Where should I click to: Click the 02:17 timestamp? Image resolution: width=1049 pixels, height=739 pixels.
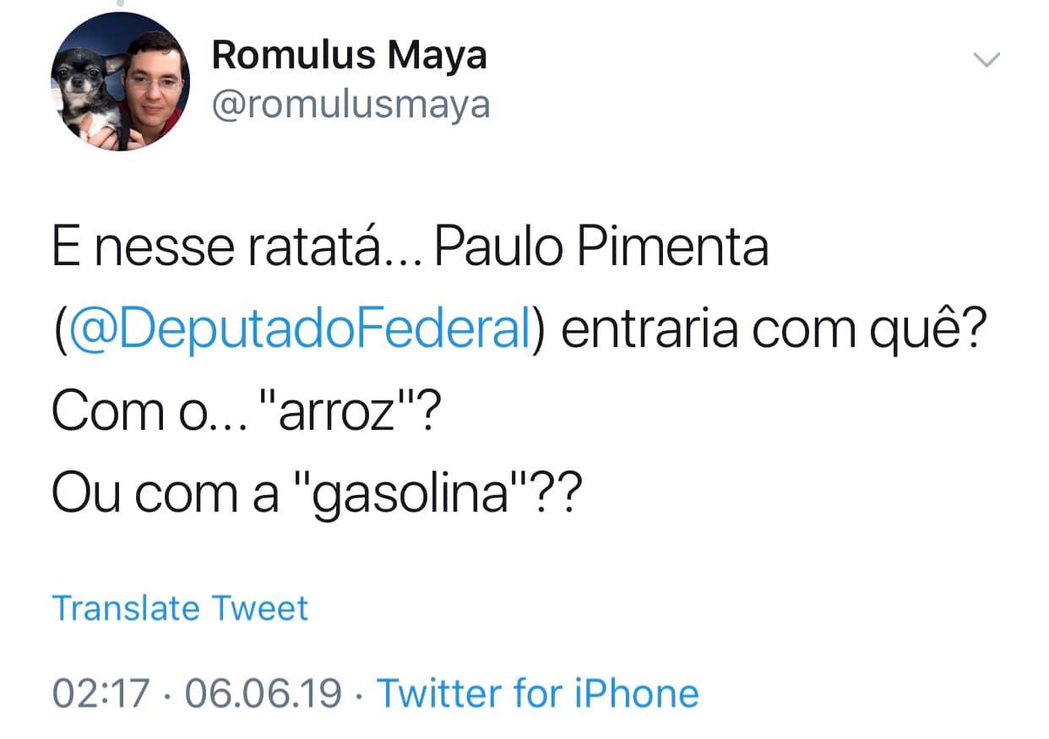click(101, 693)
